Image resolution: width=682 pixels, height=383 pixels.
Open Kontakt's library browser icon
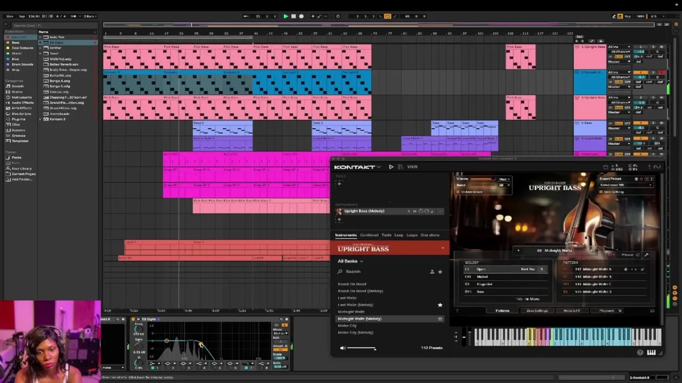[x=401, y=167]
